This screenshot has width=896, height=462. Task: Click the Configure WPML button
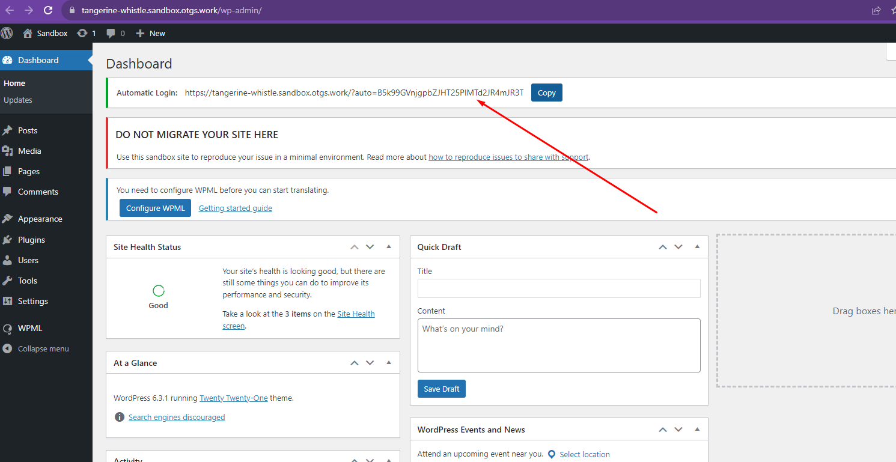point(155,208)
